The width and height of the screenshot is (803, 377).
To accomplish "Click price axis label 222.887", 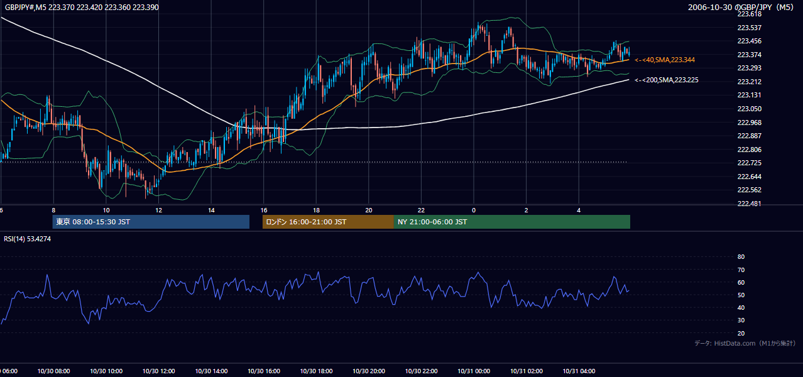I will 749,136.
